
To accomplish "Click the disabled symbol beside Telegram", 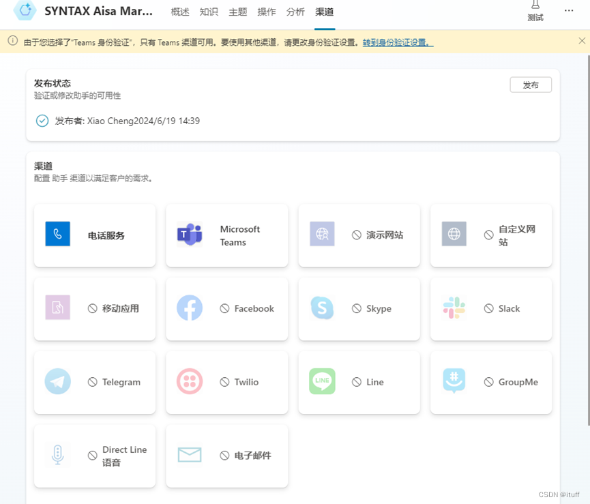I will tap(93, 382).
